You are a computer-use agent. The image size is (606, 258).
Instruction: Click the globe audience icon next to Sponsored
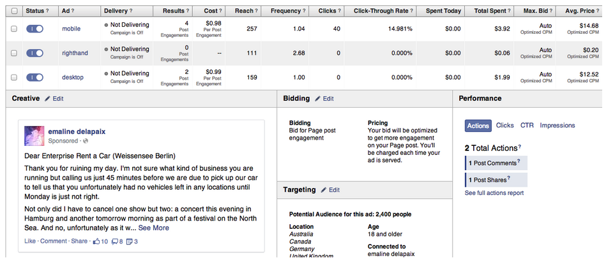click(86, 141)
